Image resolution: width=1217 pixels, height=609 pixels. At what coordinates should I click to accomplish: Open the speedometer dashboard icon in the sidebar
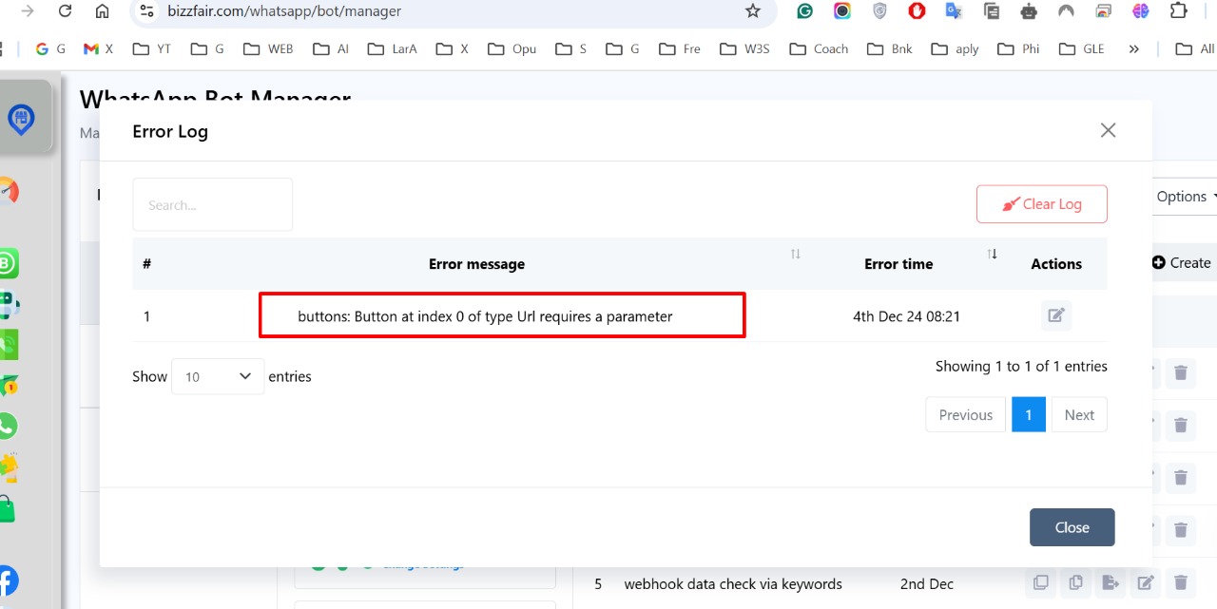coord(8,192)
